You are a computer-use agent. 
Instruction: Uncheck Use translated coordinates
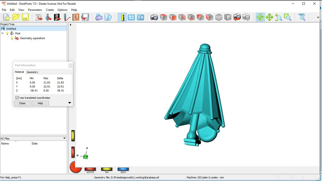(x=17, y=98)
